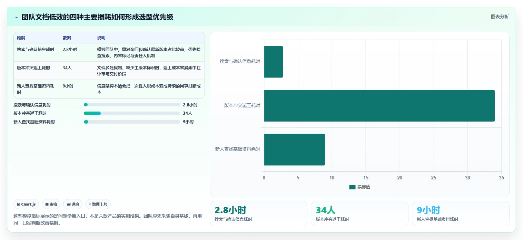Click the progress label 新人查找基础资料耗时 left of bar
The width and height of the screenshot is (523, 240).
[x=34, y=122]
